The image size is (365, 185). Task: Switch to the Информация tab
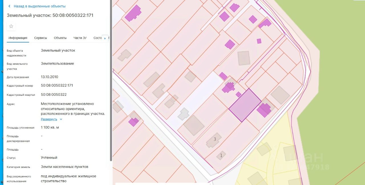[x=18, y=38]
